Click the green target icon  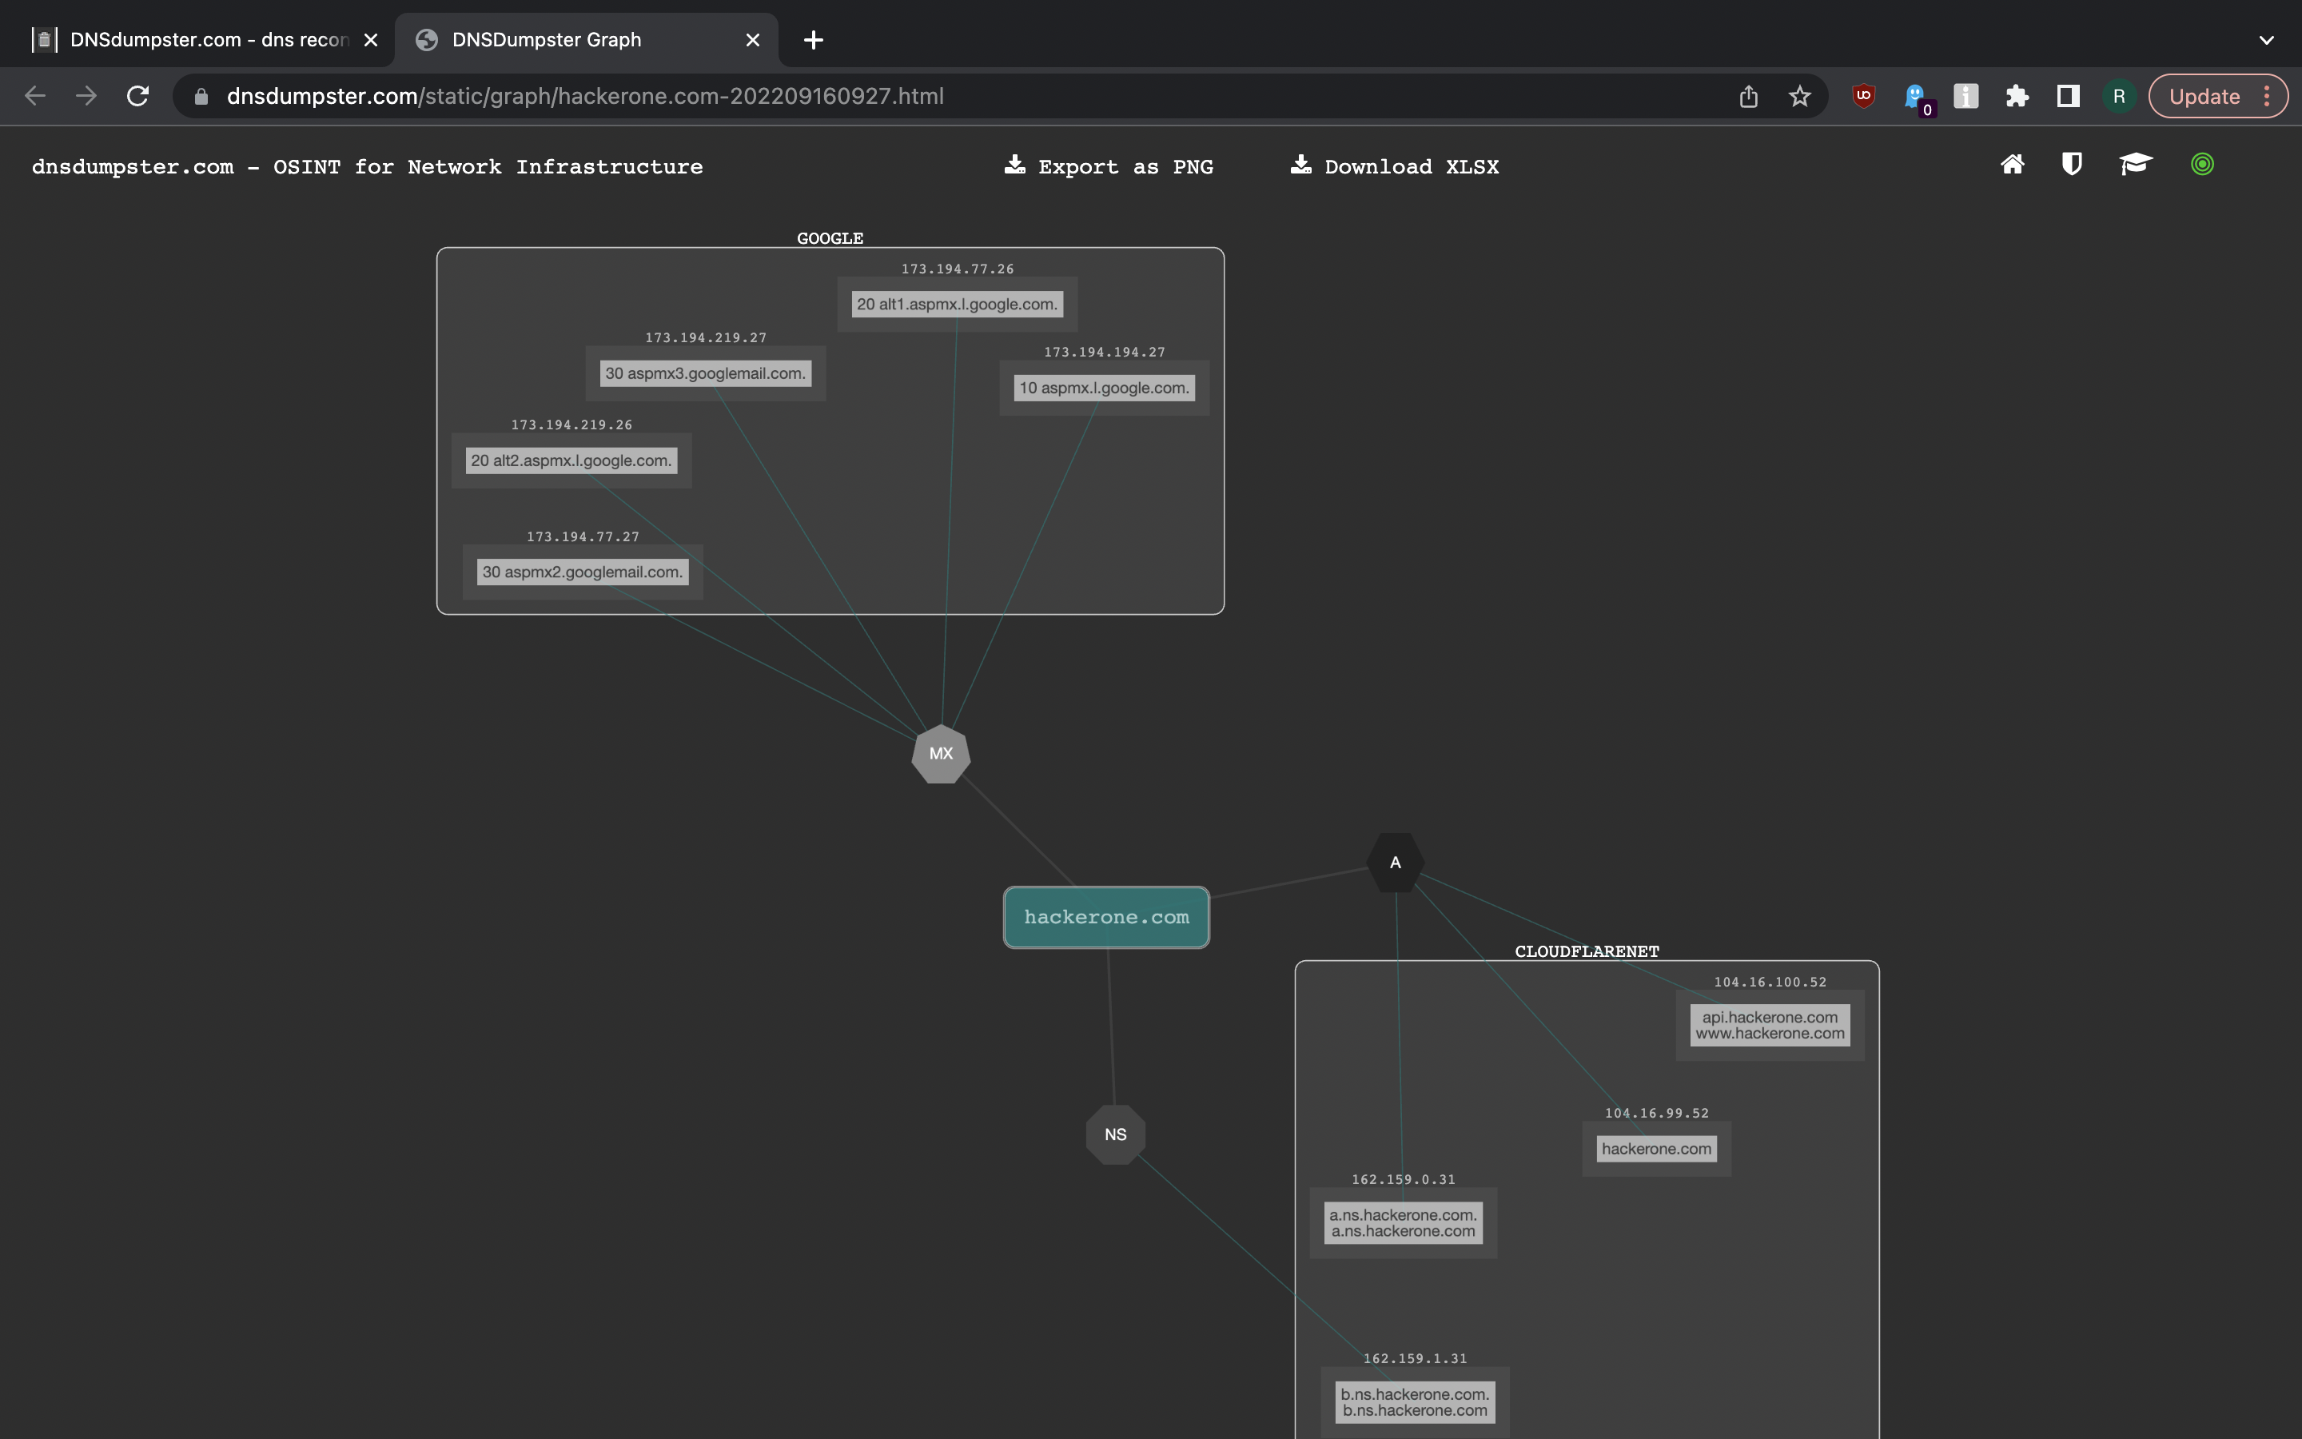pyautogui.click(x=2202, y=165)
